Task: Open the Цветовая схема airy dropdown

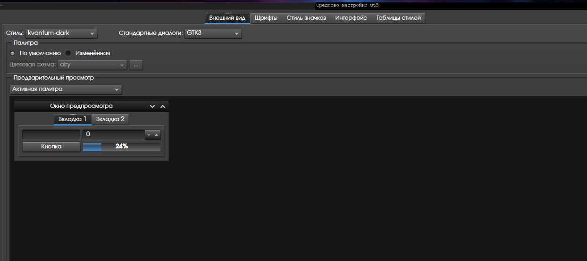Action: click(92, 65)
